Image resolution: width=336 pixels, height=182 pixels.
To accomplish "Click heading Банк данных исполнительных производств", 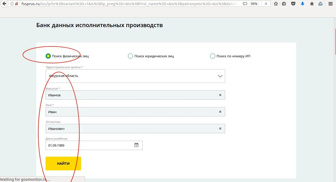I will tap(99, 25).
